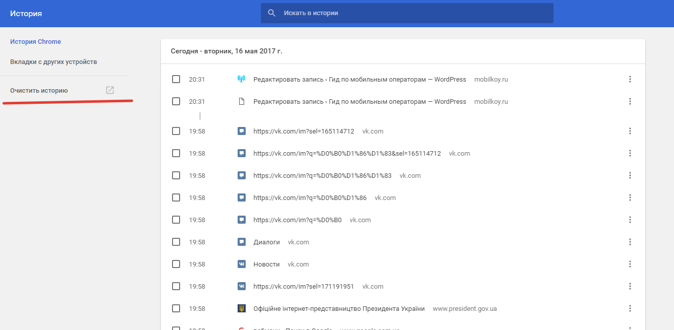Open three-dot menu for first mobilkoy.ru entry

pyautogui.click(x=630, y=79)
